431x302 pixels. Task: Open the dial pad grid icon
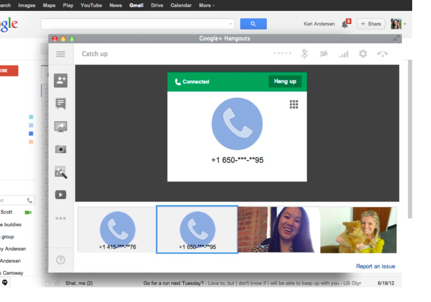pos(294,104)
